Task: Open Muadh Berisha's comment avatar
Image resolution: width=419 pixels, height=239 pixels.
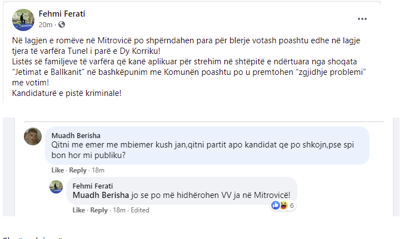Action: coord(33,136)
